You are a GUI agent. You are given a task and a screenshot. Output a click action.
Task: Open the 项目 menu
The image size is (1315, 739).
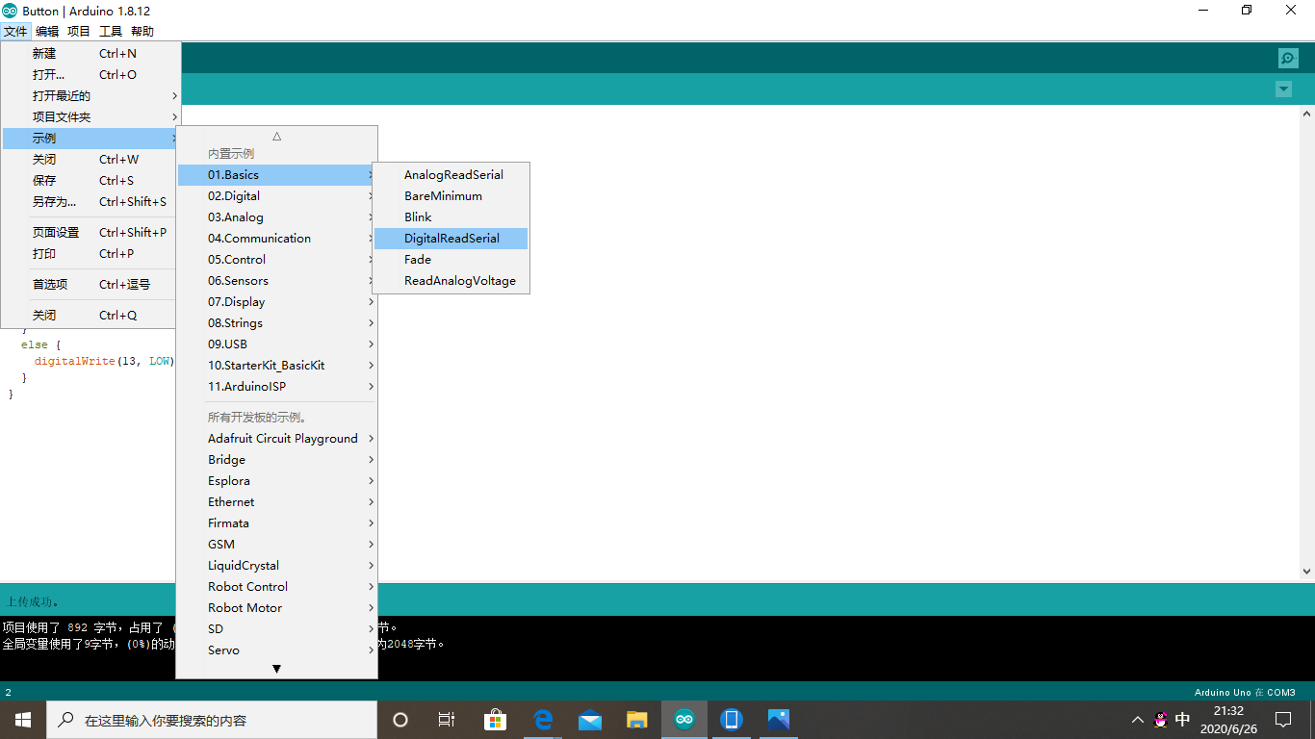click(x=79, y=31)
